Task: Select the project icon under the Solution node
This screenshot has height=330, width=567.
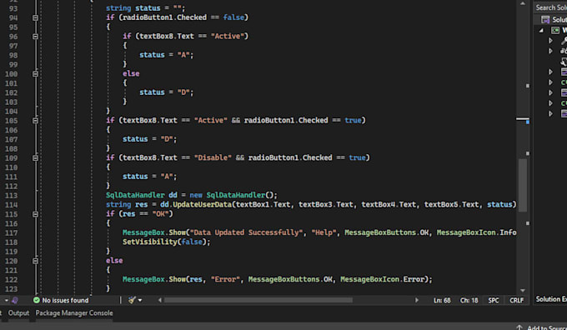Action: 555,30
